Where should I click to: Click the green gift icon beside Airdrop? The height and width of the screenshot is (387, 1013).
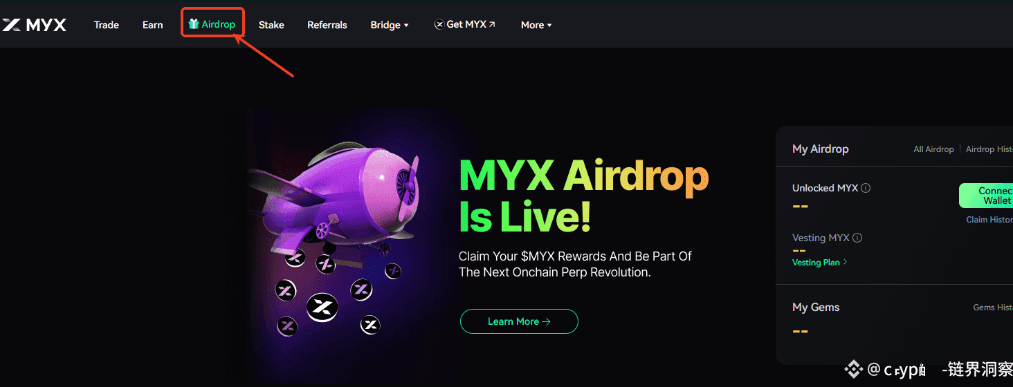pos(194,24)
